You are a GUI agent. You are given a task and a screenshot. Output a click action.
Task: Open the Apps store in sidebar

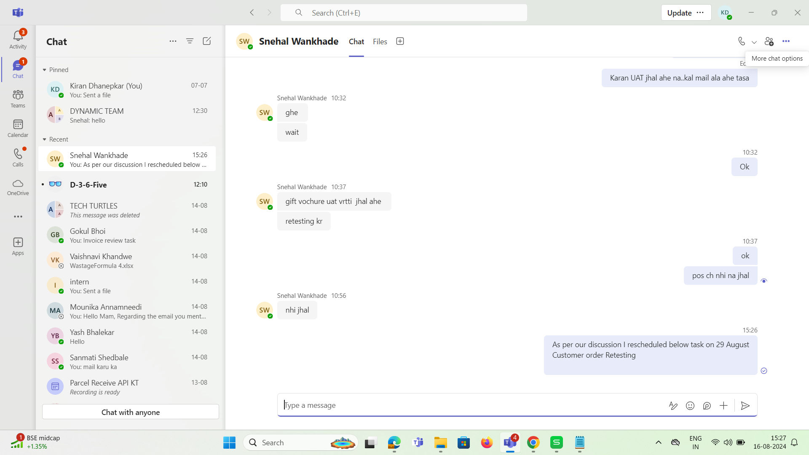[18, 246]
